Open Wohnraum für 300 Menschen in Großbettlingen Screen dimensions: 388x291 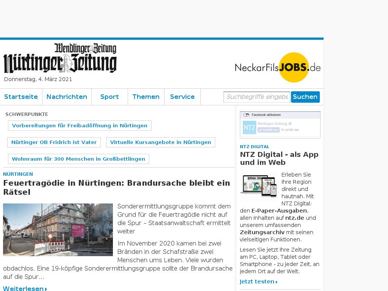point(78,159)
